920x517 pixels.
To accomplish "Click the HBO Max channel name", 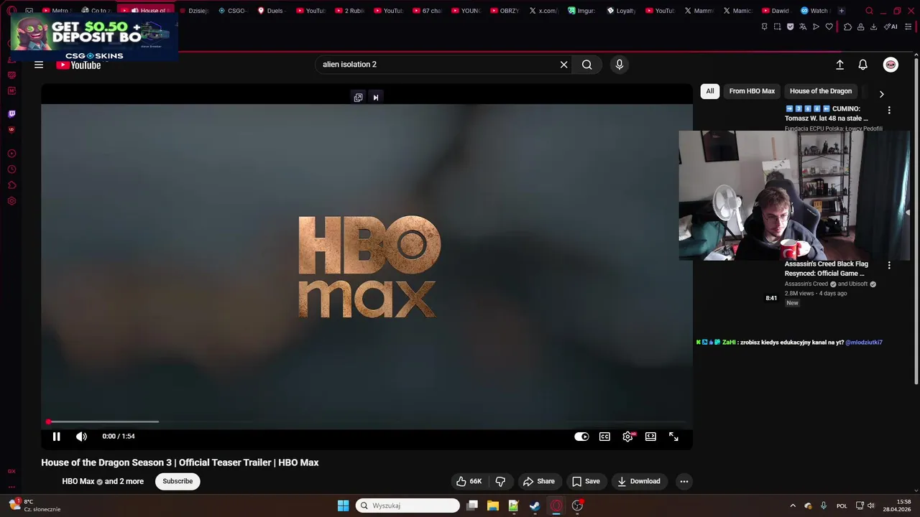I will coord(78,481).
